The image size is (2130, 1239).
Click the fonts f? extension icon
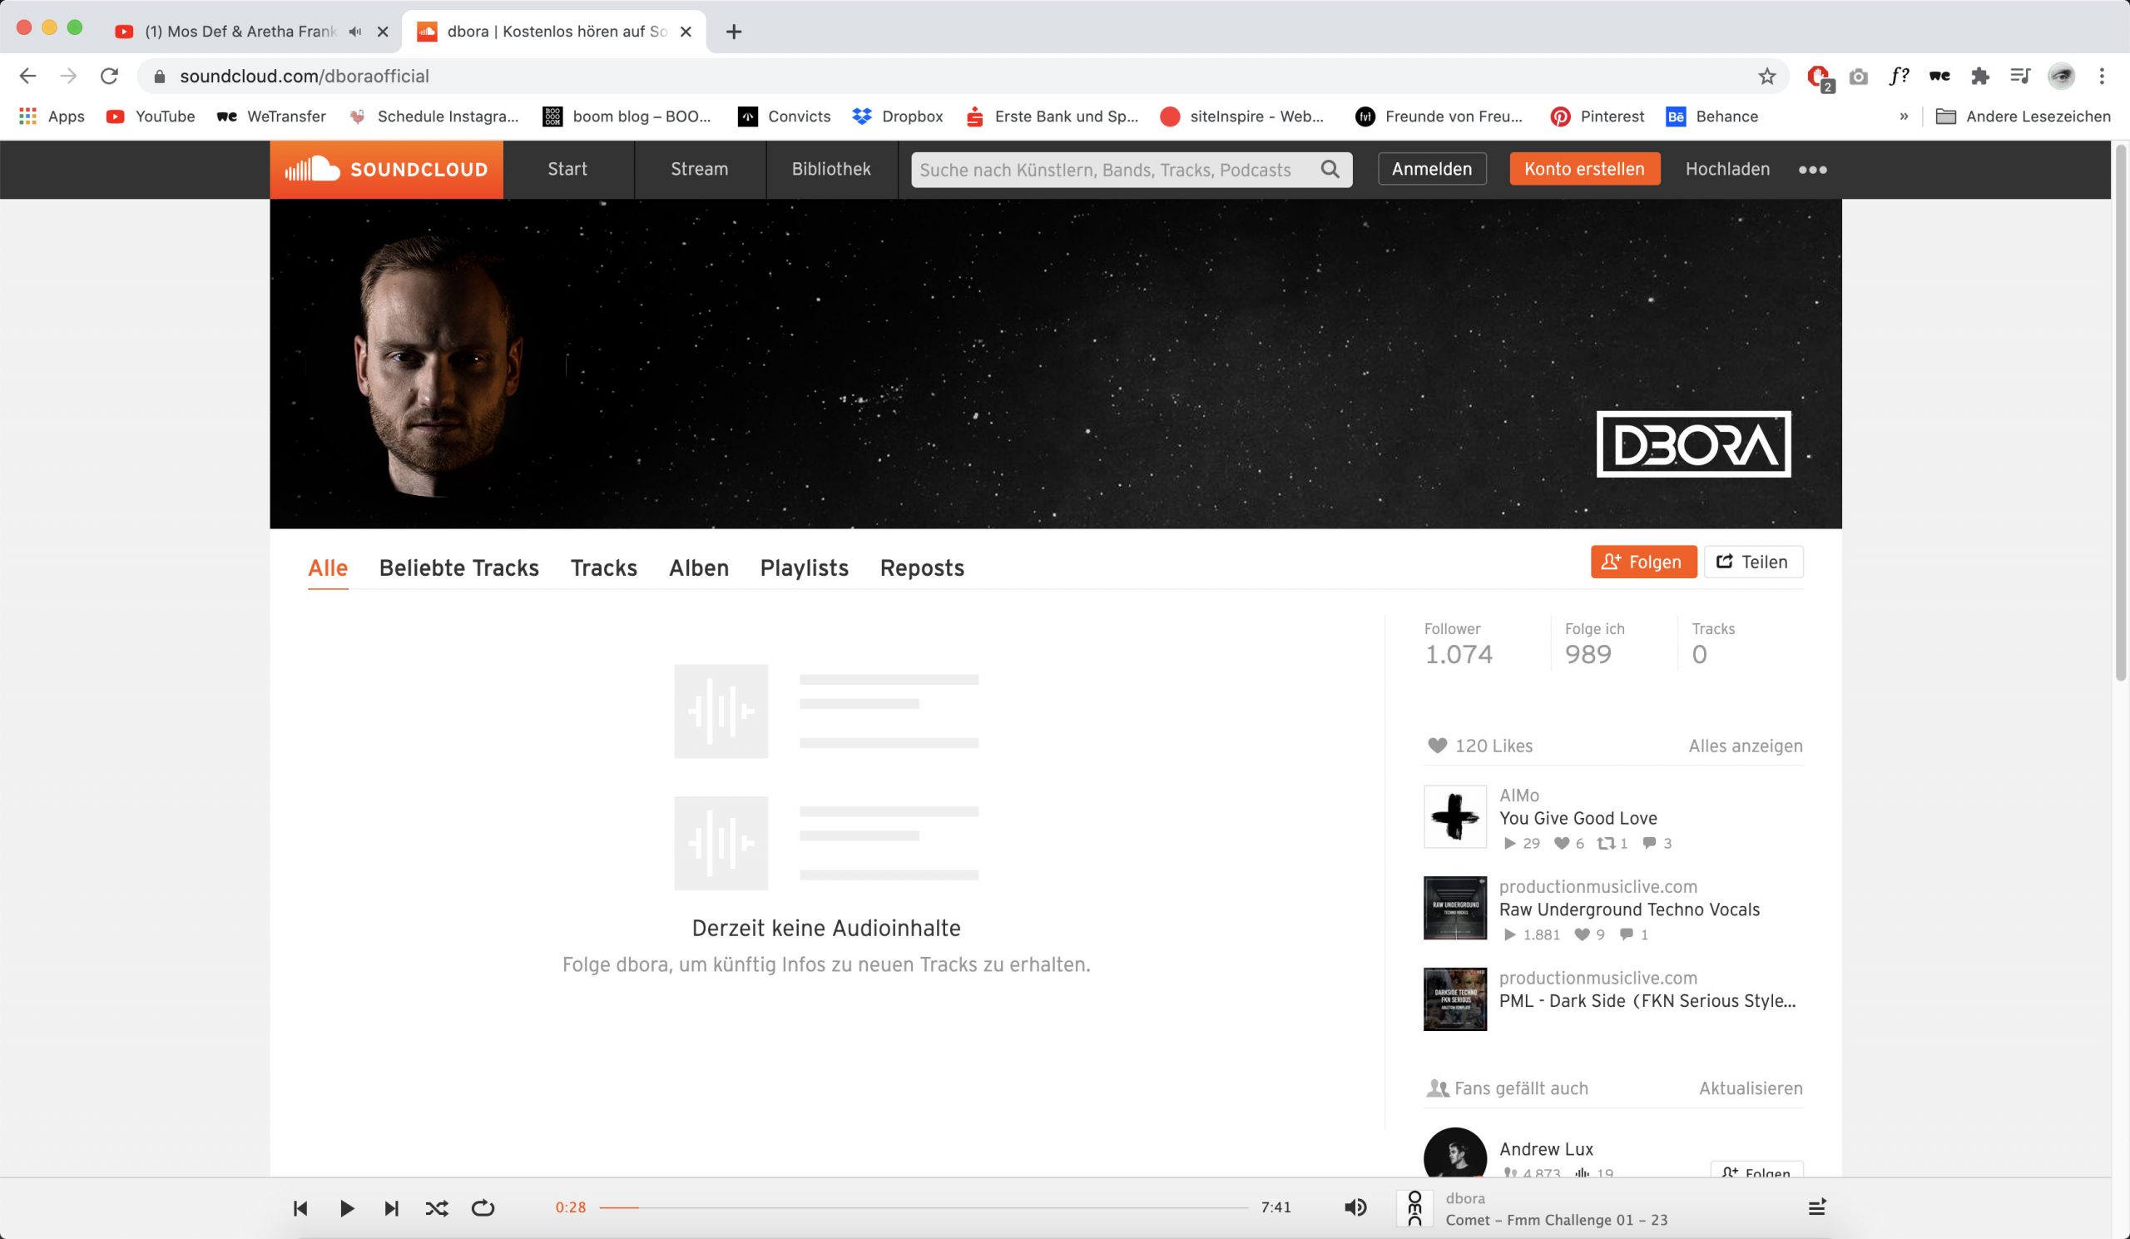click(1899, 76)
